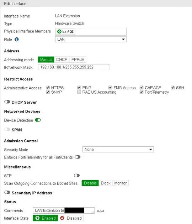Viewport: 192px width, 224px height.
Task: Click the Comments text box
Action: (64, 210)
